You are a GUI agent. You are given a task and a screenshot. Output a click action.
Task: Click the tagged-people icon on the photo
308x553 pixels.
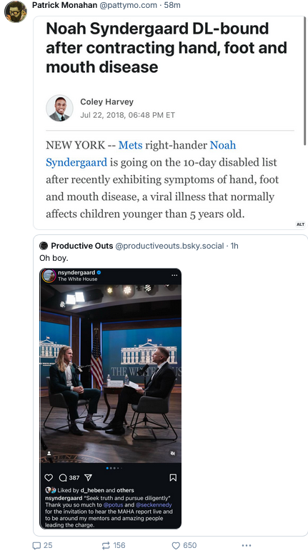[x=49, y=453]
